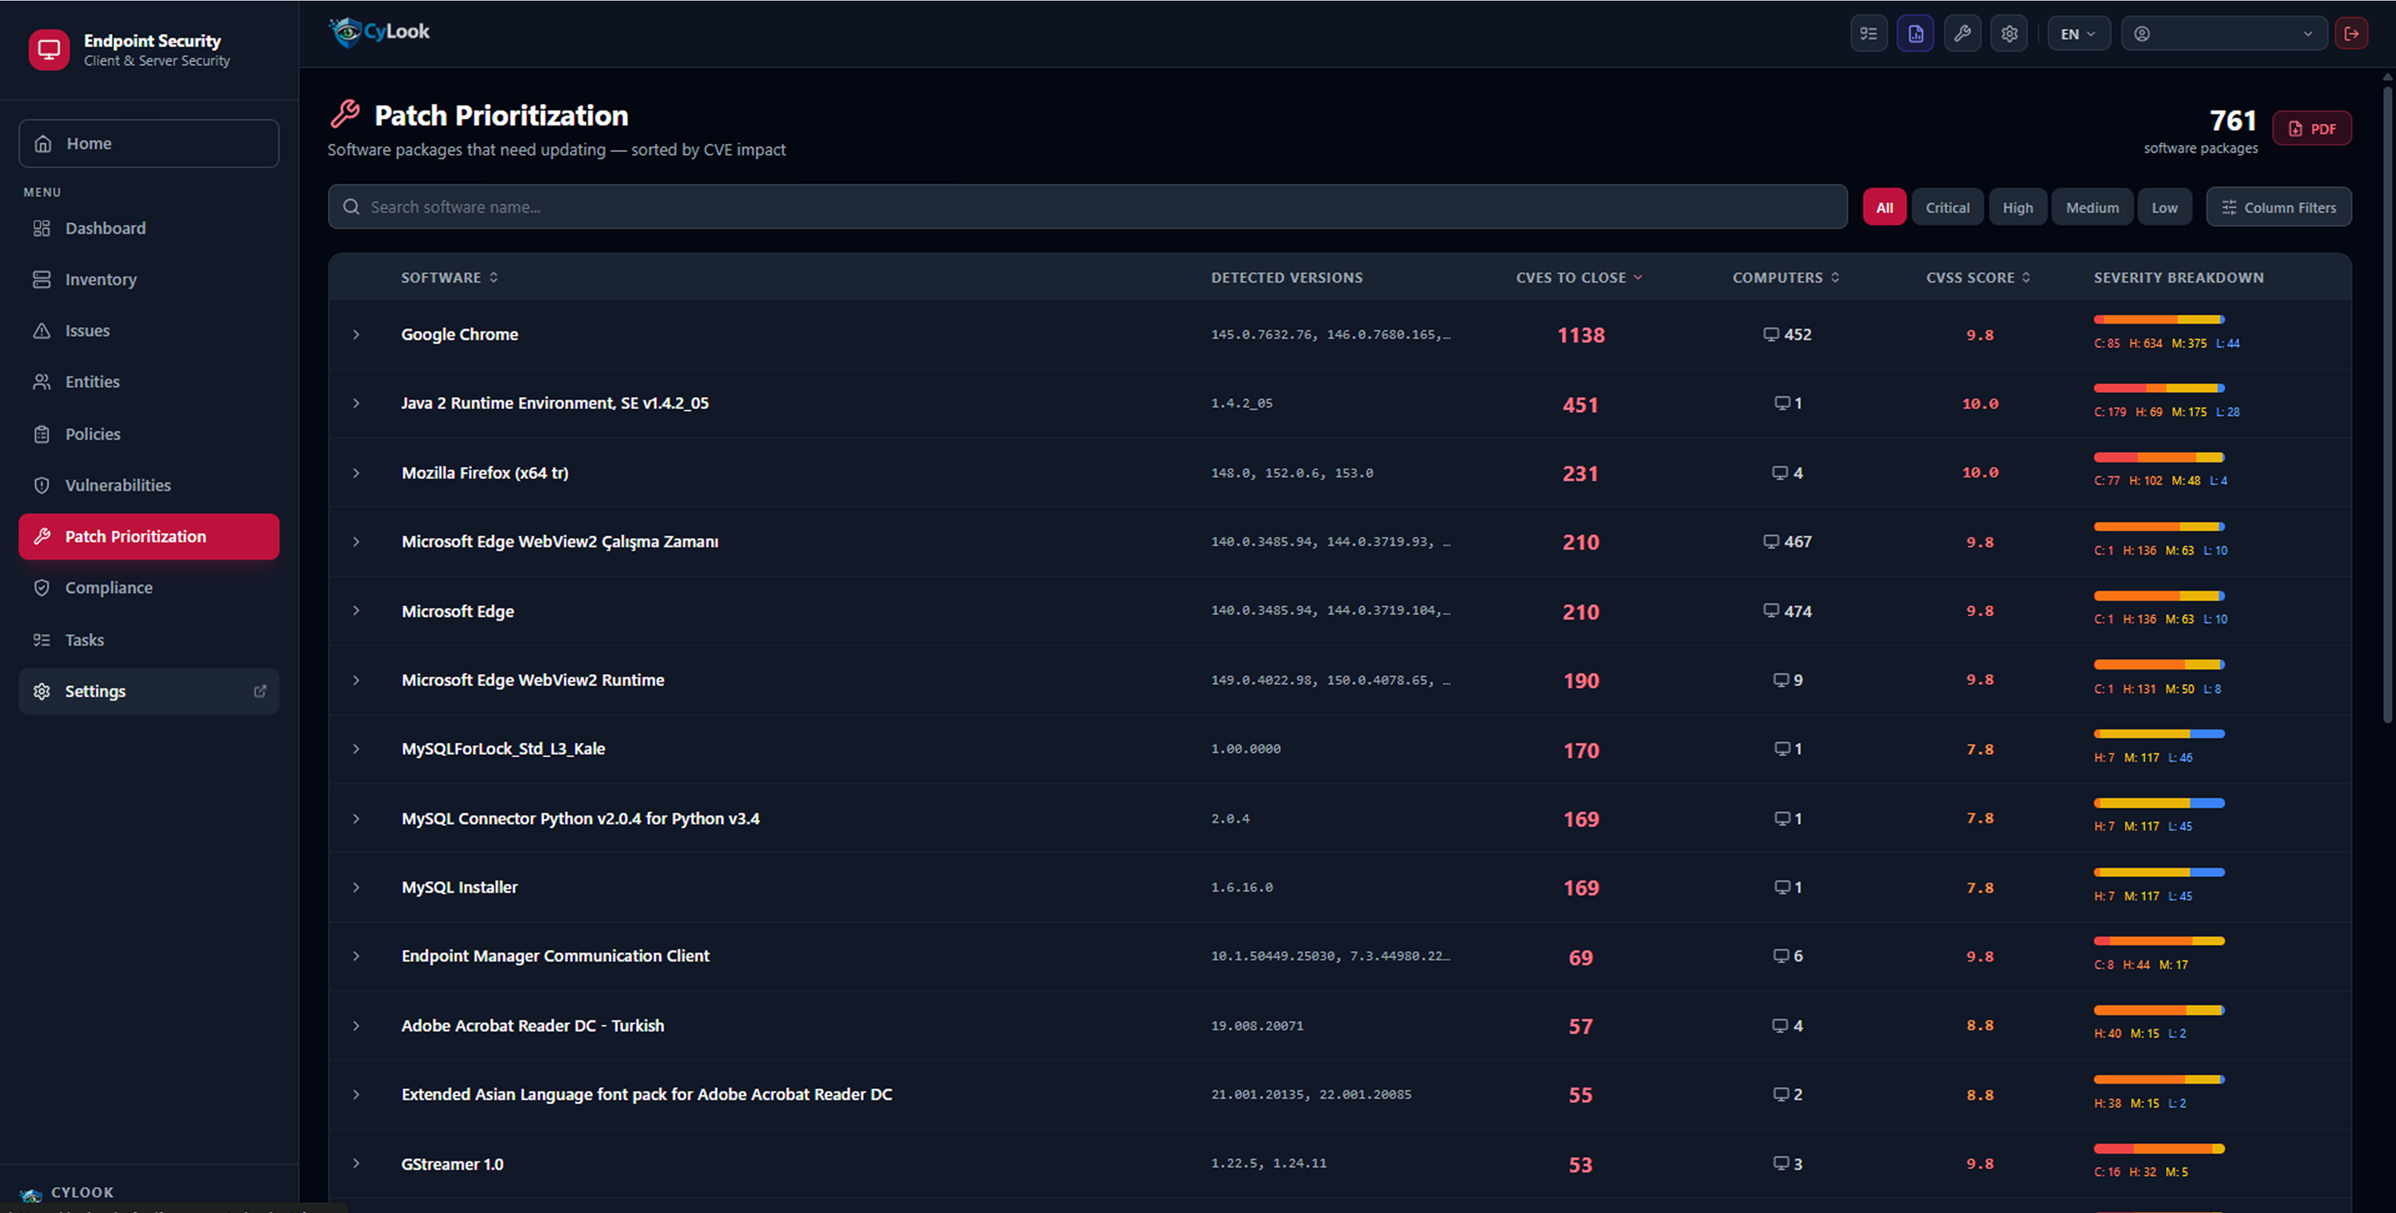2396x1213 pixels.
Task: Click the red Endpoint Security monitor logo
Action: pos(49,49)
